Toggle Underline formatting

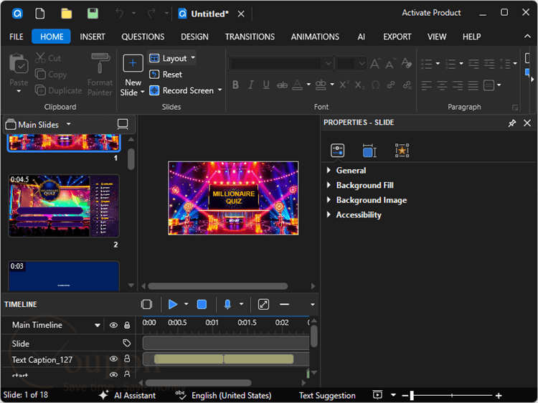[266, 85]
